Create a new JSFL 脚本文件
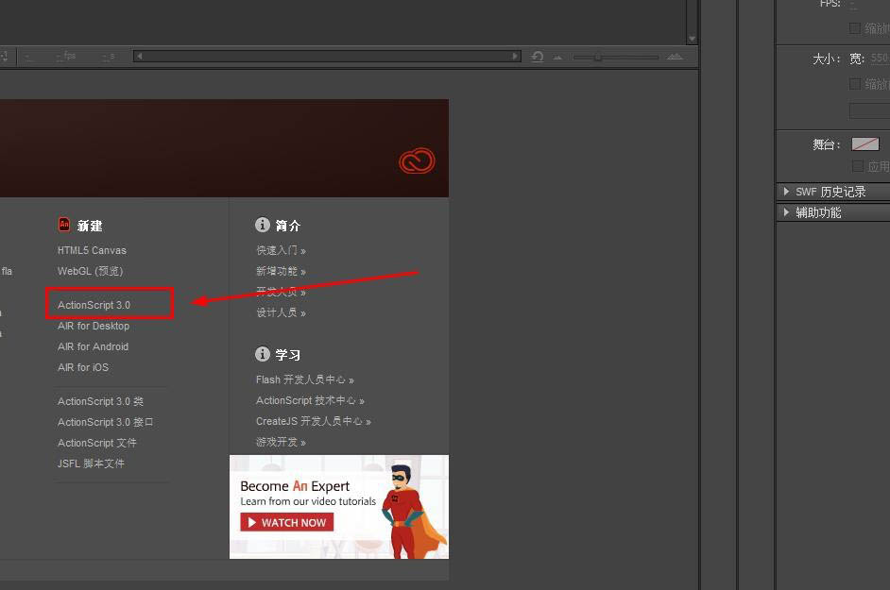 (x=91, y=464)
